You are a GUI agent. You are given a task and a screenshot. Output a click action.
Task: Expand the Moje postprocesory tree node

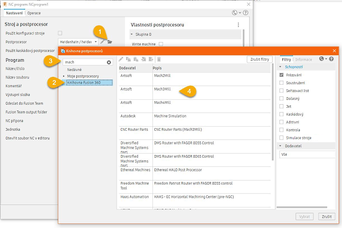coord(64,76)
